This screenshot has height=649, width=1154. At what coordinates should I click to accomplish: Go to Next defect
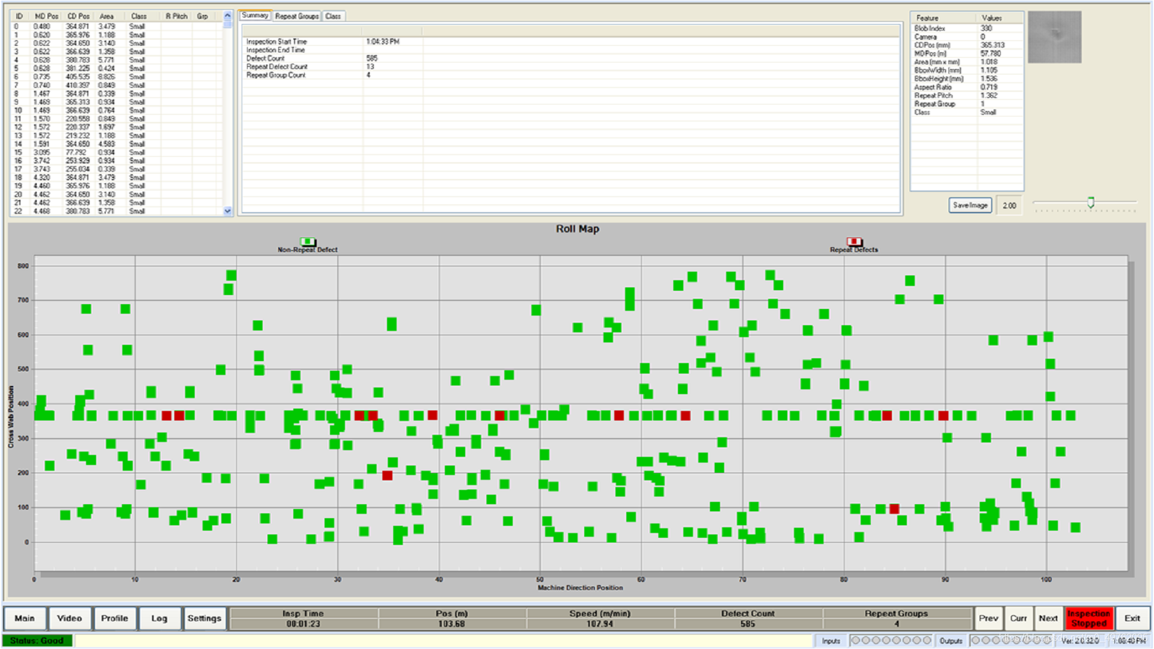pyautogui.click(x=1048, y=618)
